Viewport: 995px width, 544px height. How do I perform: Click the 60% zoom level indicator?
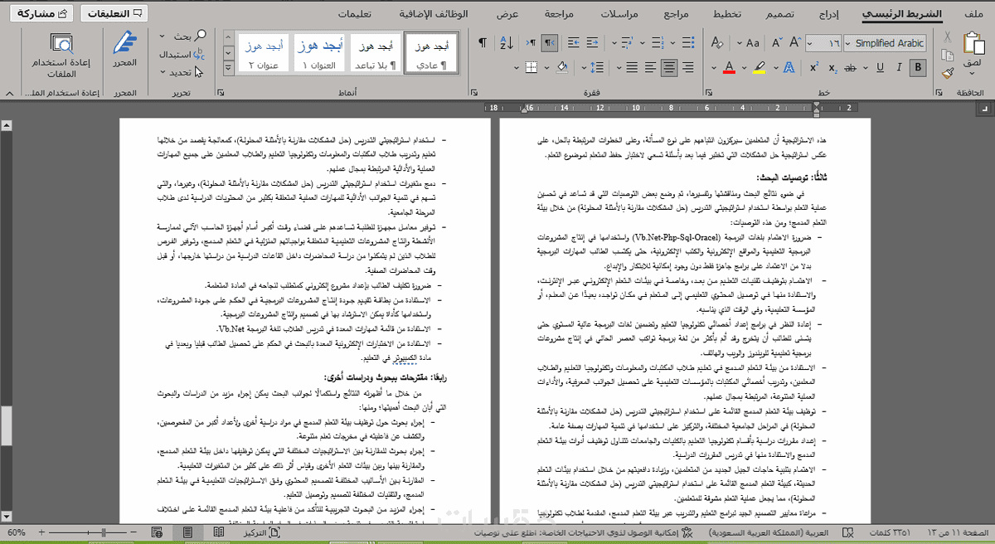(x=15, y=532)
